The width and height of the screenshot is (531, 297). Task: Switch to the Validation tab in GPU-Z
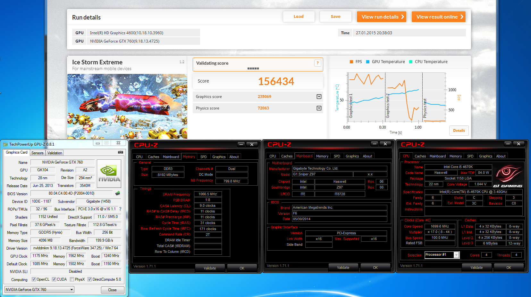click(55, 153)
